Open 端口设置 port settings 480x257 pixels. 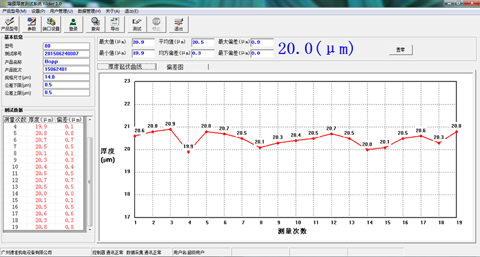pos(52,24)
